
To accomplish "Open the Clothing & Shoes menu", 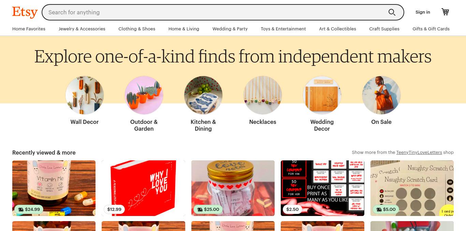I will tap(137, 29).
